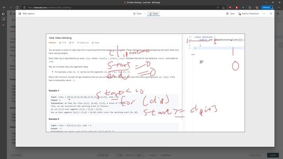Open the web capture more options menu
The height and width of the screenshot is (159, 283).
[264, 14]
